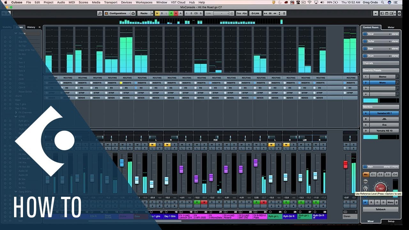Toggle the Bass cue channel power icon
Screen dimensions: 409x230
(365, 49)
